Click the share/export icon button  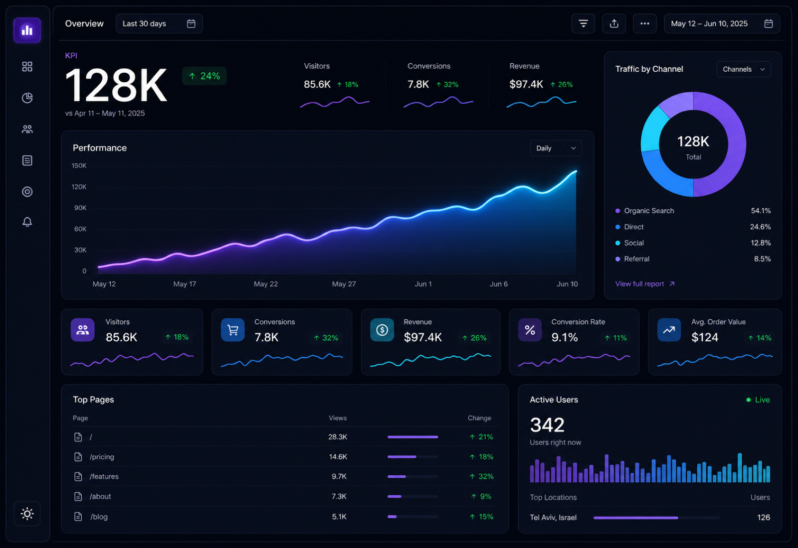pos(614,23)
